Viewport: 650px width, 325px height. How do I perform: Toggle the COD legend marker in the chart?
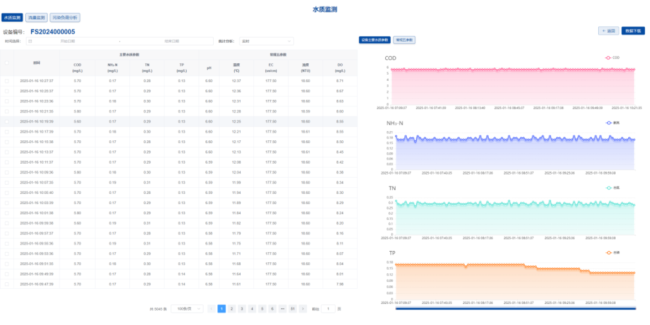click(x=608, y=58)
